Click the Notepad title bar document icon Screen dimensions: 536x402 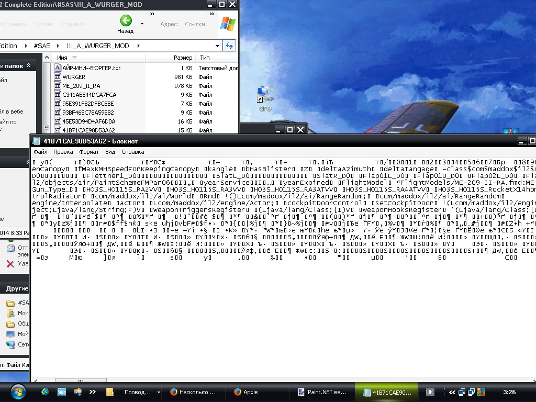point(36,141)
